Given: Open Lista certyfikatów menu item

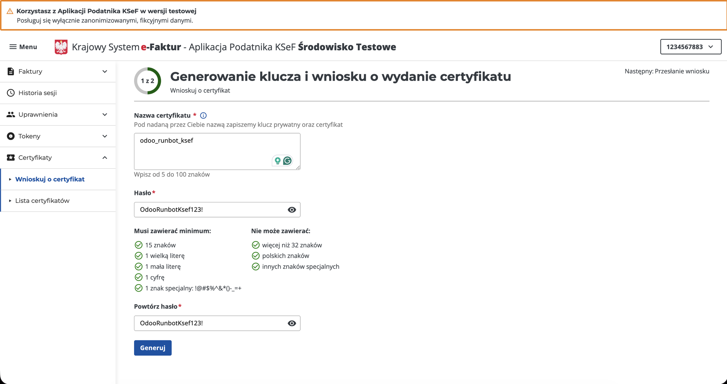Looking at the screenshot, I should (x=42, y=201).
